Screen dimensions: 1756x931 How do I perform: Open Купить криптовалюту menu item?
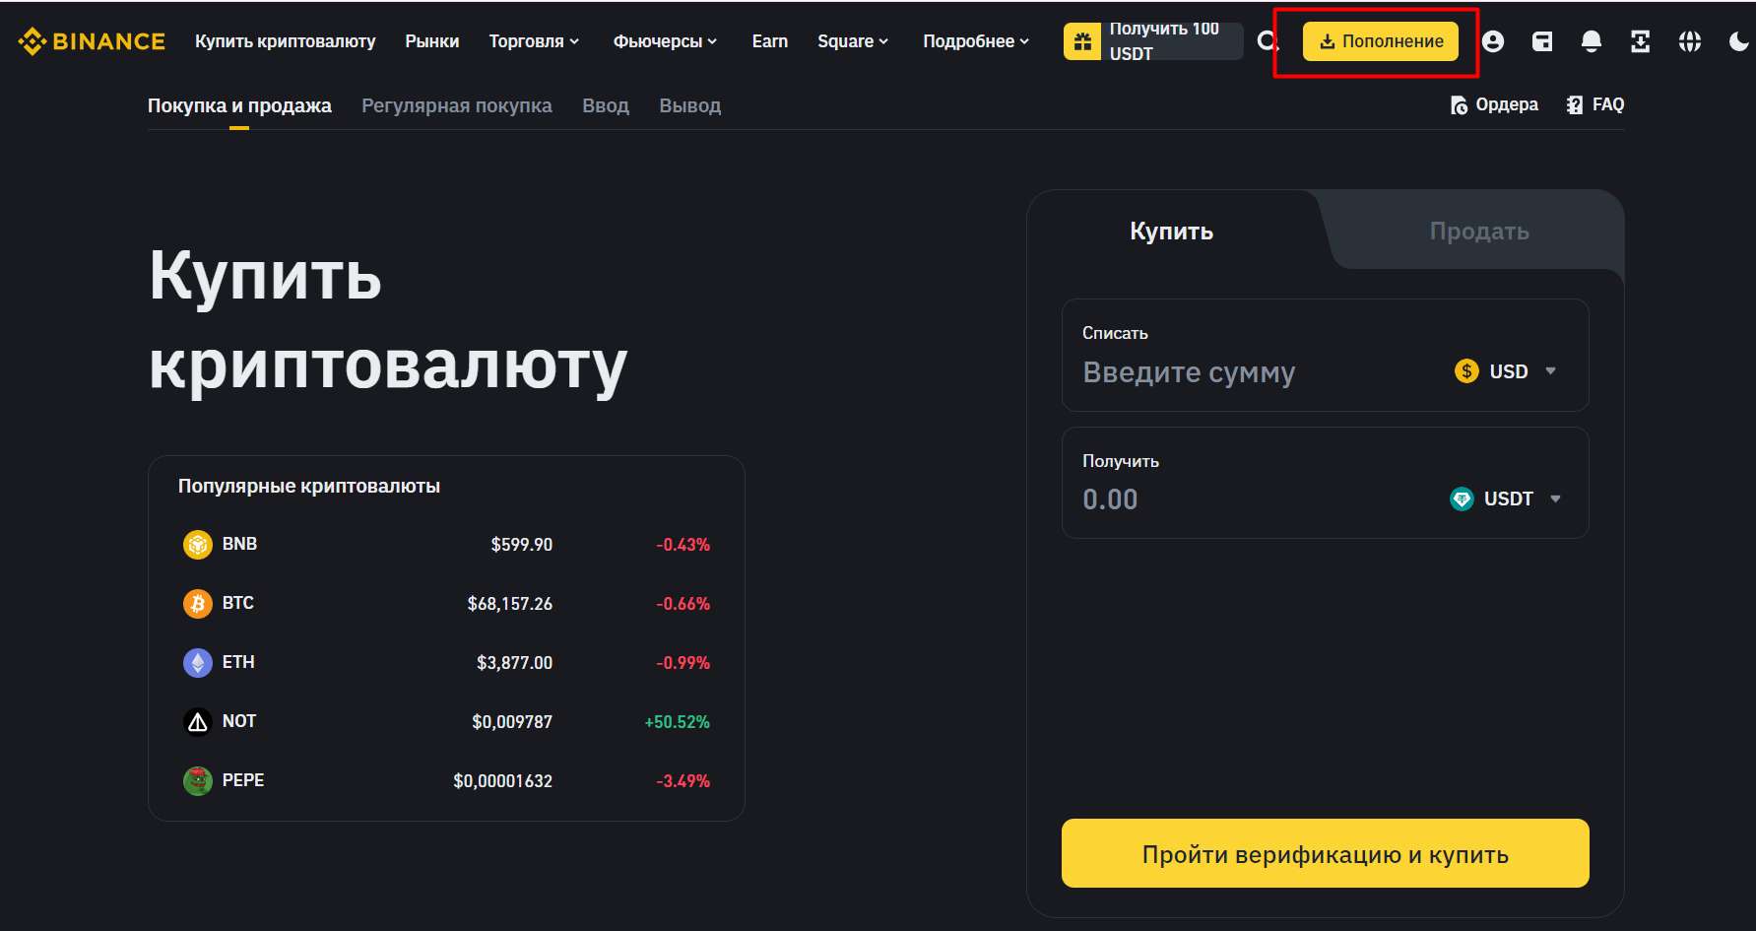(x=285, y=41)
